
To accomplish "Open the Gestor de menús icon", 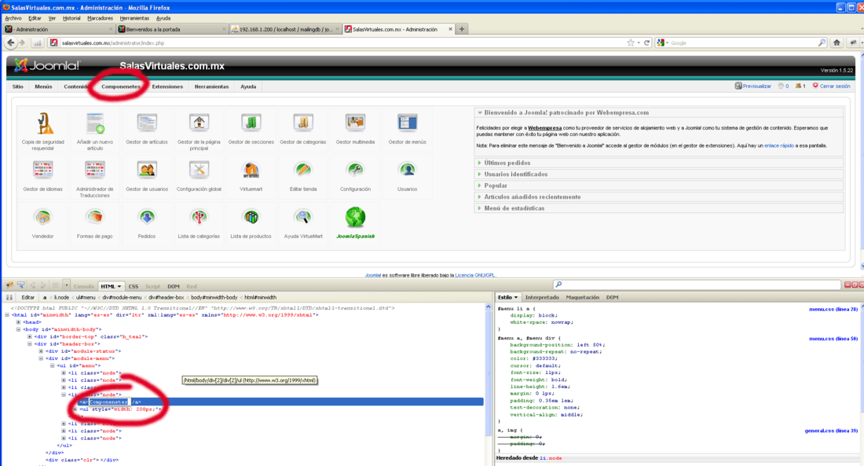I will tap(407, 123).
